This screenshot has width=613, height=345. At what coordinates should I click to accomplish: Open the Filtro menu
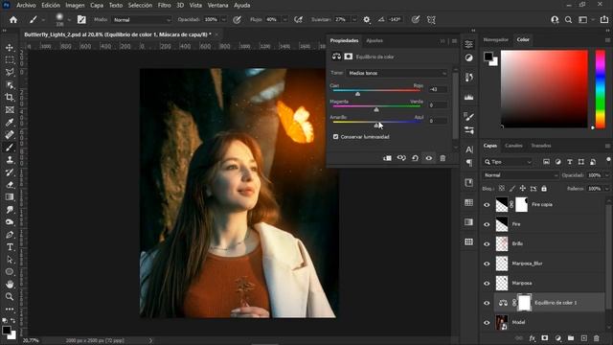coord(164,5)
